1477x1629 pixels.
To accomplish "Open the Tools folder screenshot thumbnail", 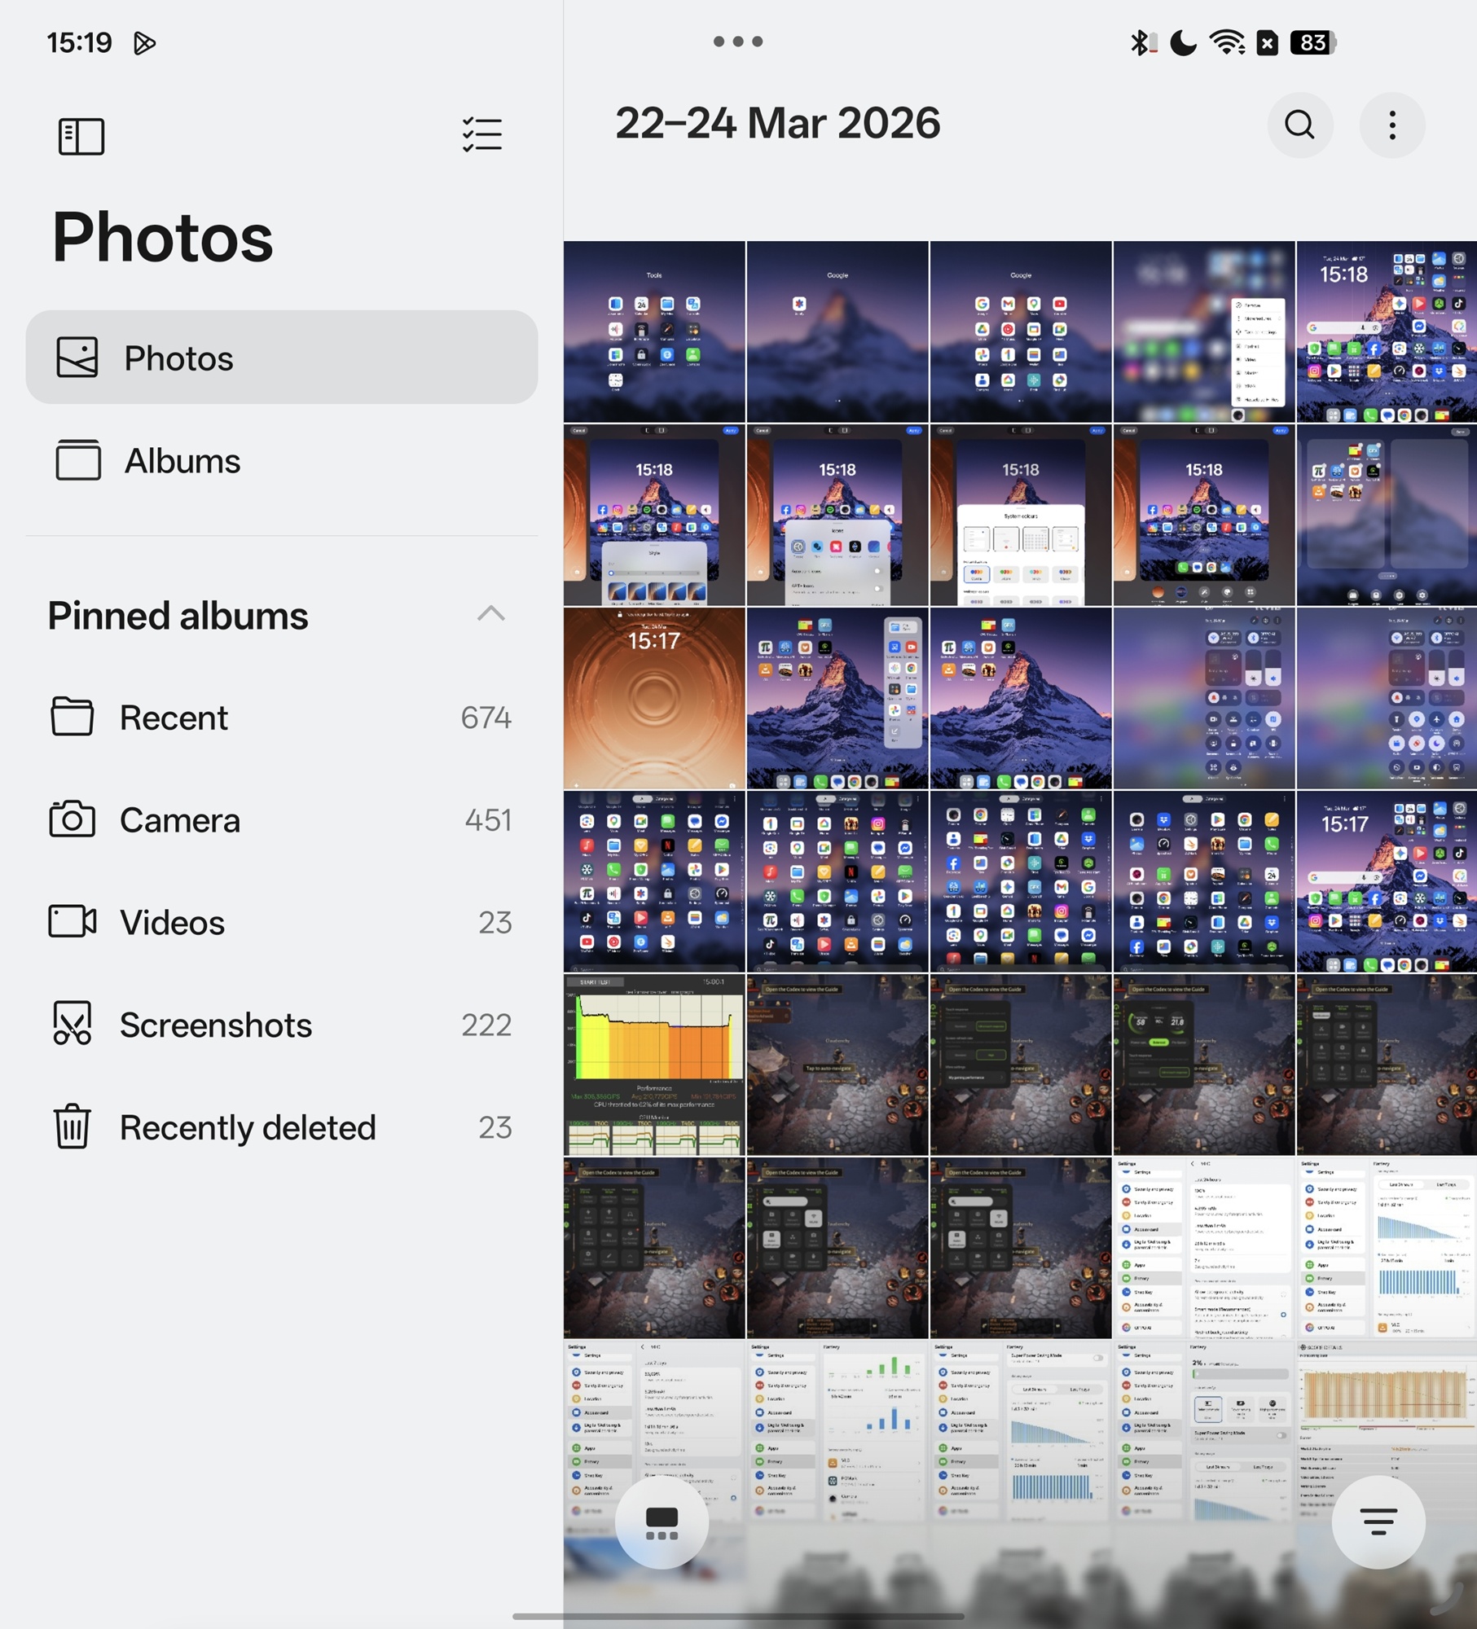I will coord(654,332).
